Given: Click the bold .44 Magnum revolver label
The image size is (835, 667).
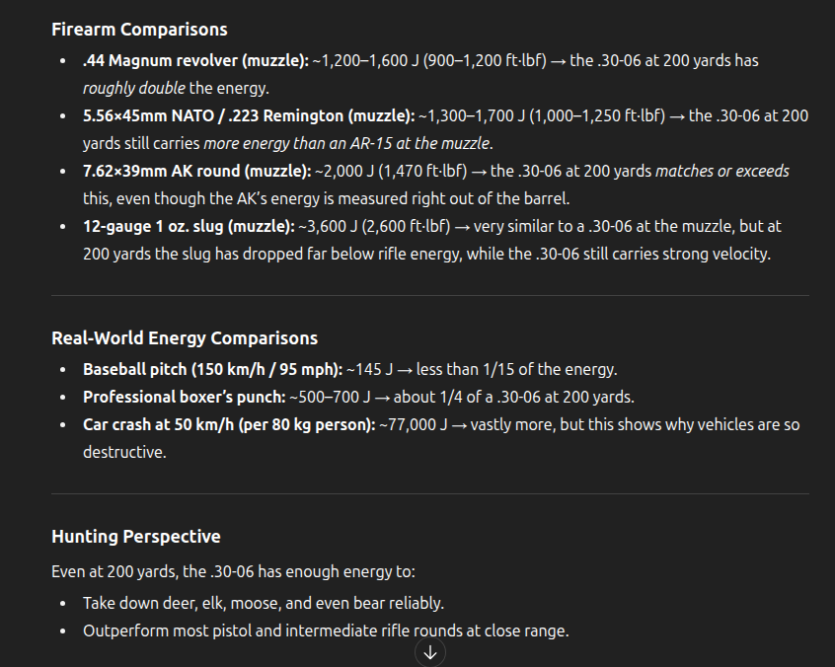Looking at the screenshot, I should [196, 61].
